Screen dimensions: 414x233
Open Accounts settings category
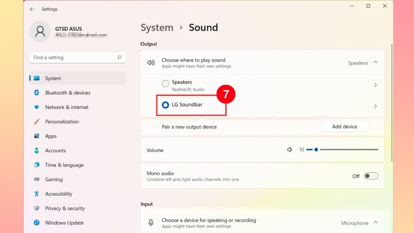pos(78,150)
